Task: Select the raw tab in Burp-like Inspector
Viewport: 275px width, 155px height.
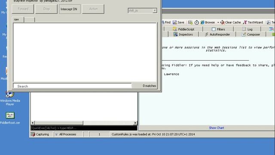Action: click(18, 19)
